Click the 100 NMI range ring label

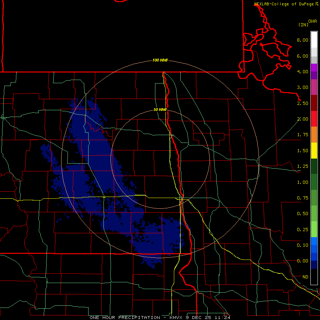(x=160, y=60)
